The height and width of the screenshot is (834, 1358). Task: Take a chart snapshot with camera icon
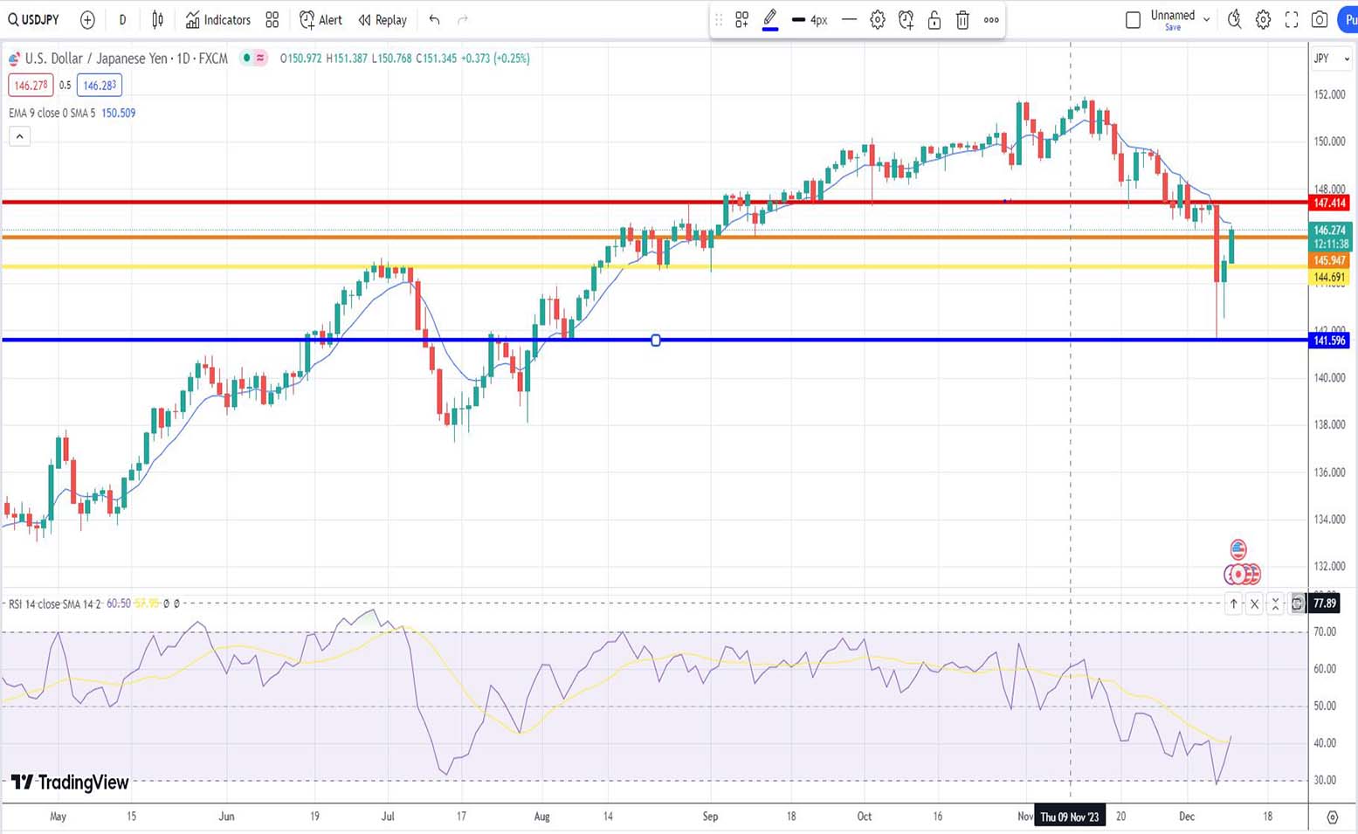1320,19
